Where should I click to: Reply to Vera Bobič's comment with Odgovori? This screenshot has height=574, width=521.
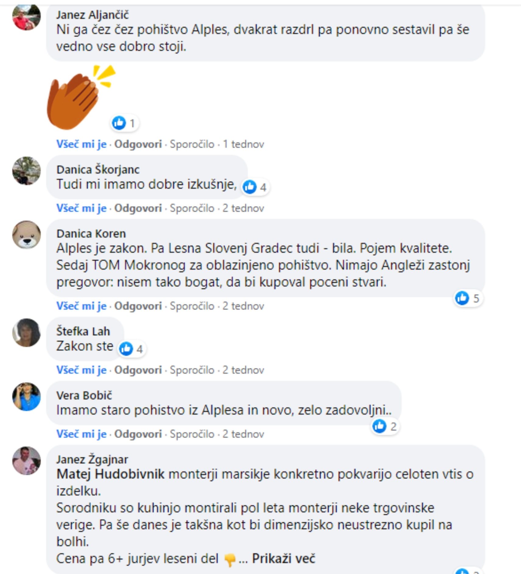[x=138, y=434]
